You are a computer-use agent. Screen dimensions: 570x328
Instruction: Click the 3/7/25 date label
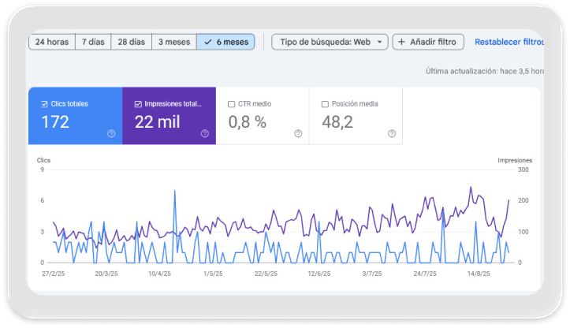[x=372, y=274]
